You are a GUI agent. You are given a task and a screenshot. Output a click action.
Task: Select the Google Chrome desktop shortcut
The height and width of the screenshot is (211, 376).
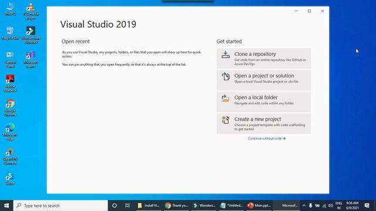(10, 108)
